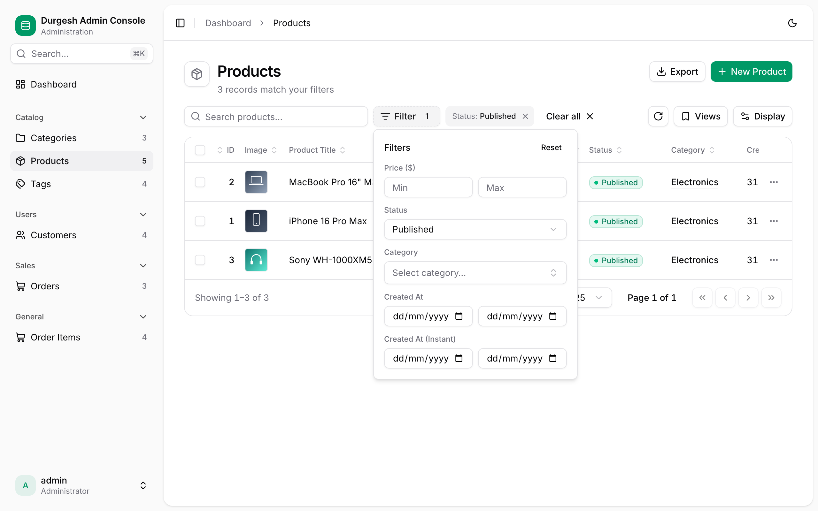Screen dimensions: 818x511
Task: Click the Min price input
Action: tap(428, 187)
